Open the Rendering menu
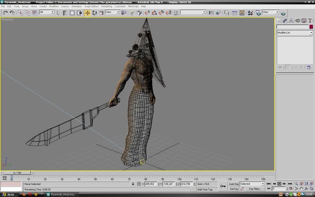Screen dimensions: 315x197 tap(107, 6)
